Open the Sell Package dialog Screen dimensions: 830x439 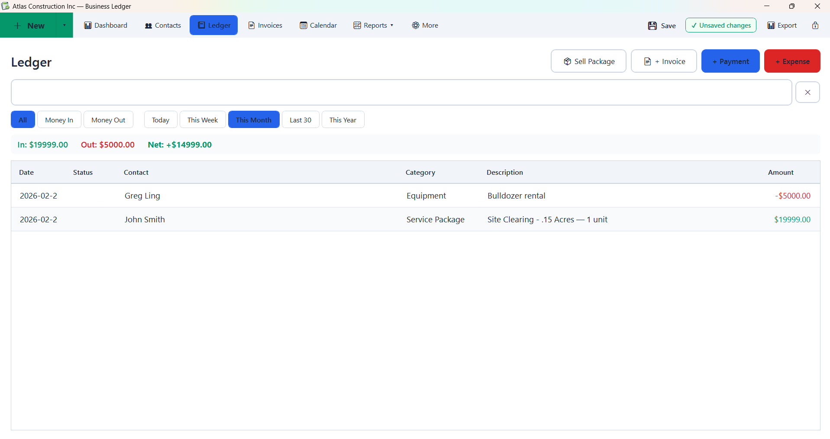coord(588,61)
